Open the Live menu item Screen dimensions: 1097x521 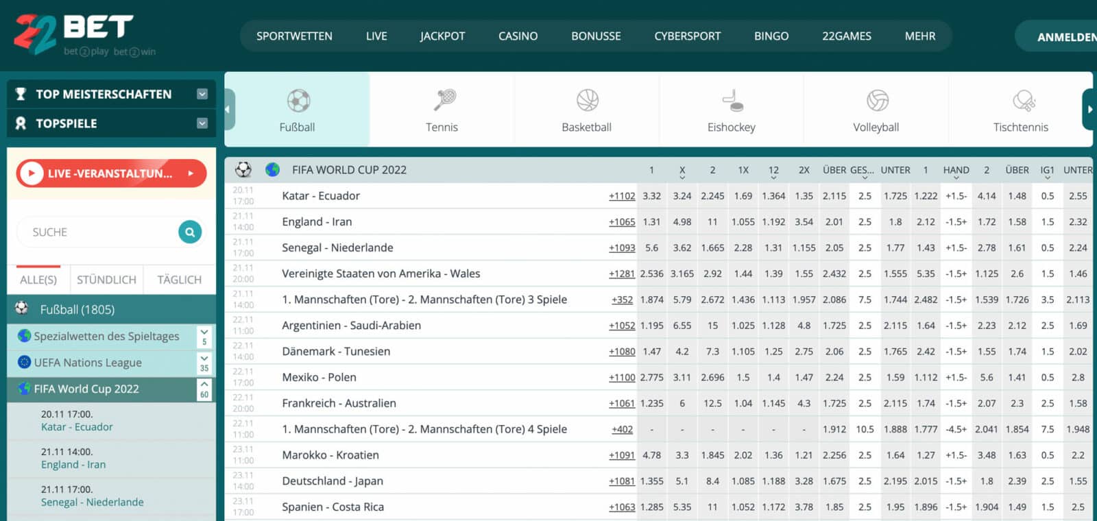pyautogui.click(x=376, y=36)
